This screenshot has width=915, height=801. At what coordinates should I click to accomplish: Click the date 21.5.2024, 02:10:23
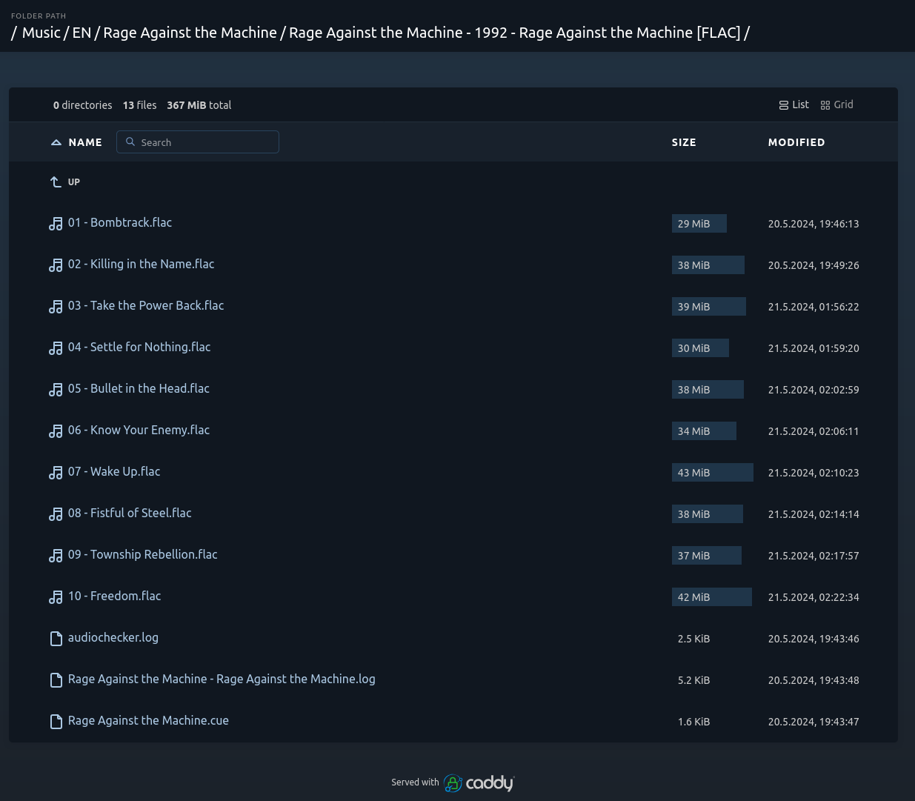(x=813, y=473)
